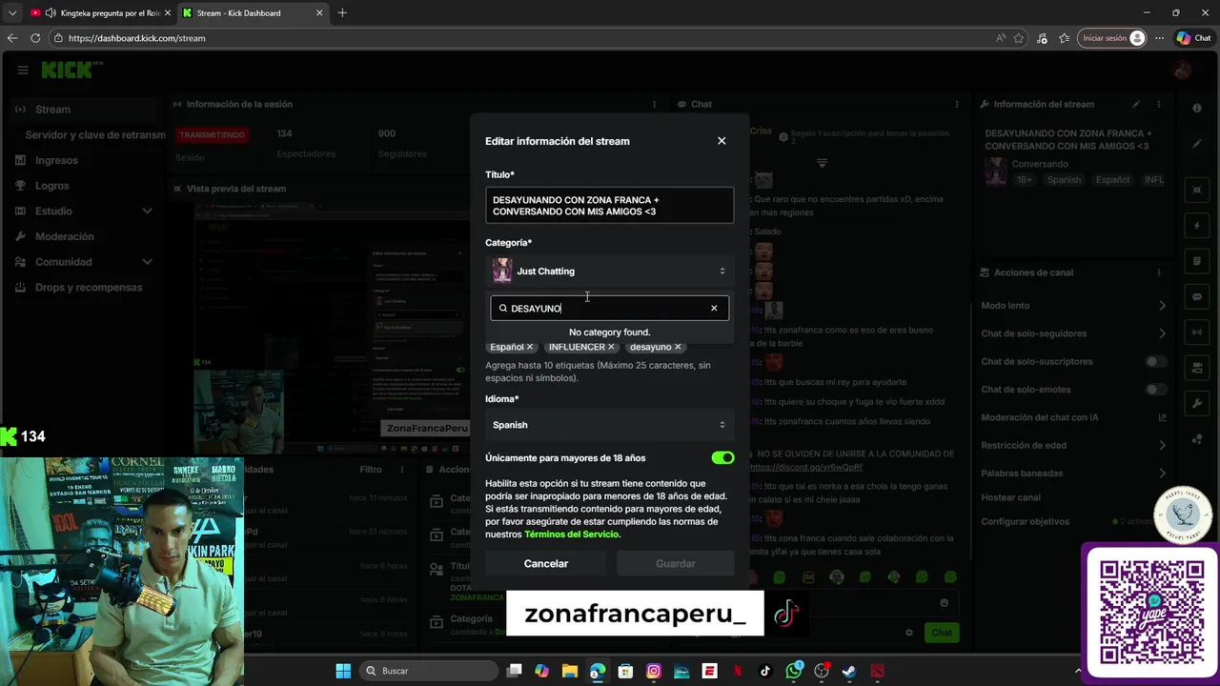Screen dimensions: 1220x686
Task: Open the browser tab list dropdown
Action: click(x=11, y=13)
